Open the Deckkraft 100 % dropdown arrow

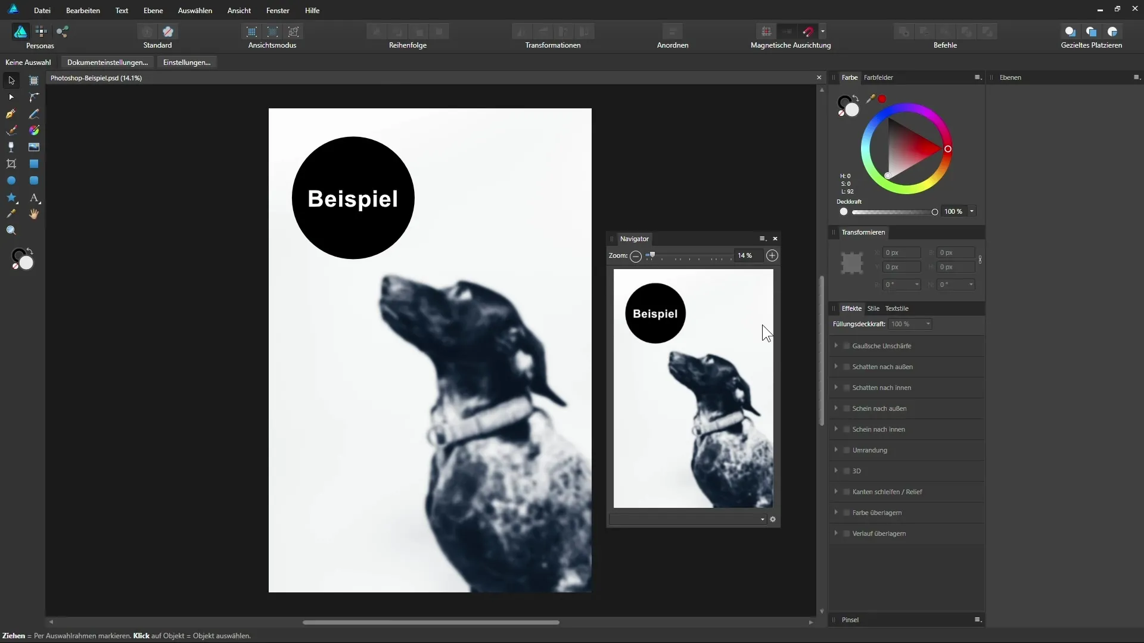tap(972, 211)
